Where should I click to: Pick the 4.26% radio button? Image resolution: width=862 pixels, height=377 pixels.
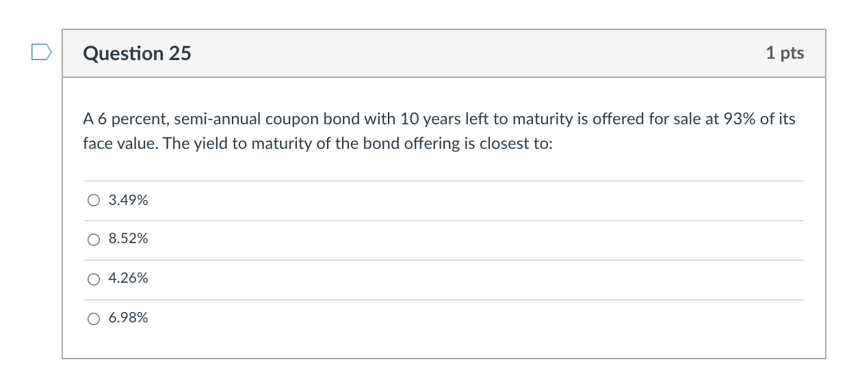pyautogui.click(x=93, y=279)
